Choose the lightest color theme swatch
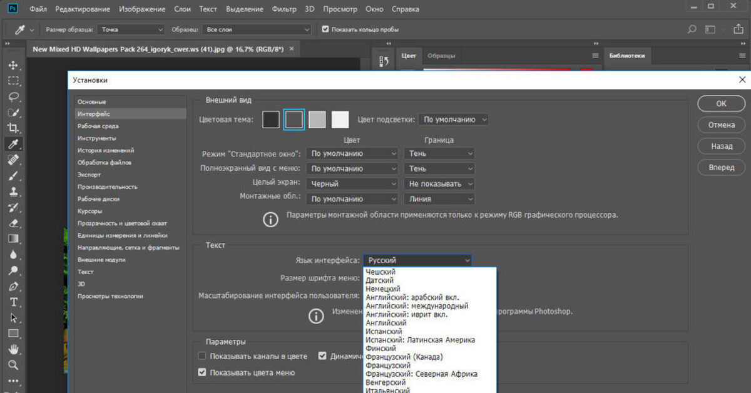Screen dimensions: 751x393 (340, 120)
